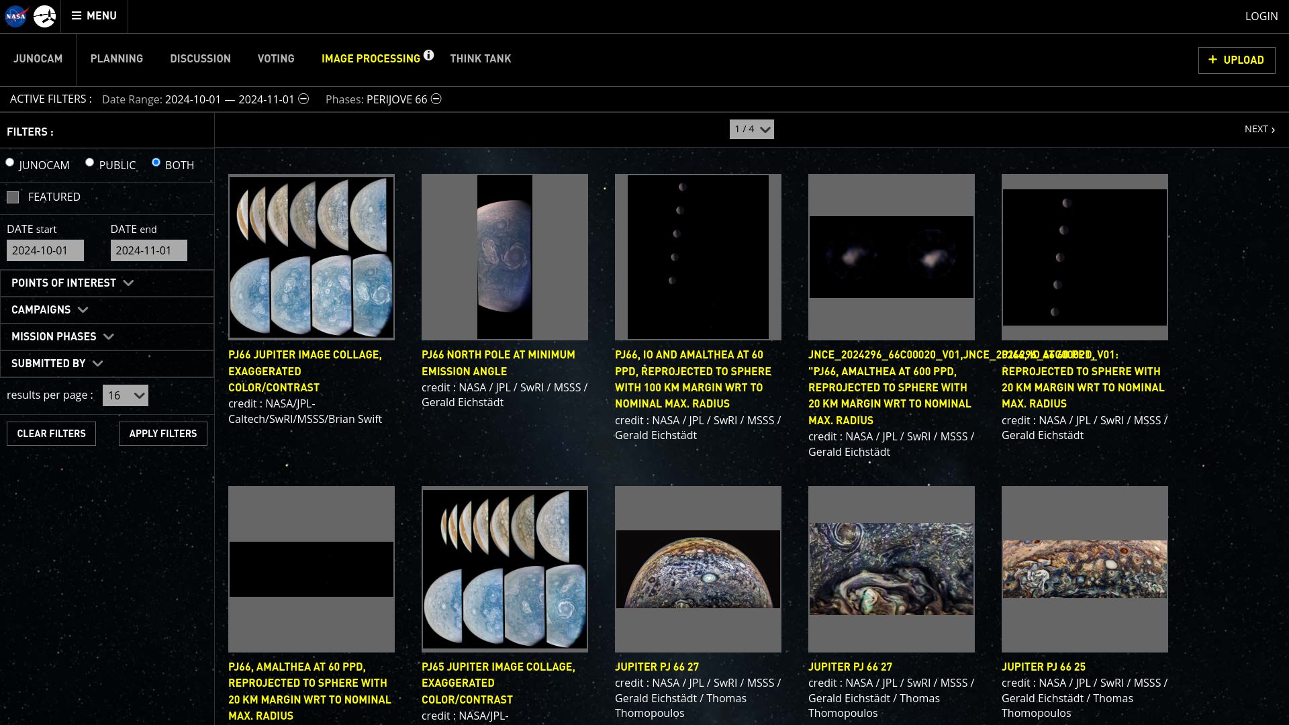Click the DATE start input field
The height and width of the screenshot is (725, 1289).
tap(45, 250)
